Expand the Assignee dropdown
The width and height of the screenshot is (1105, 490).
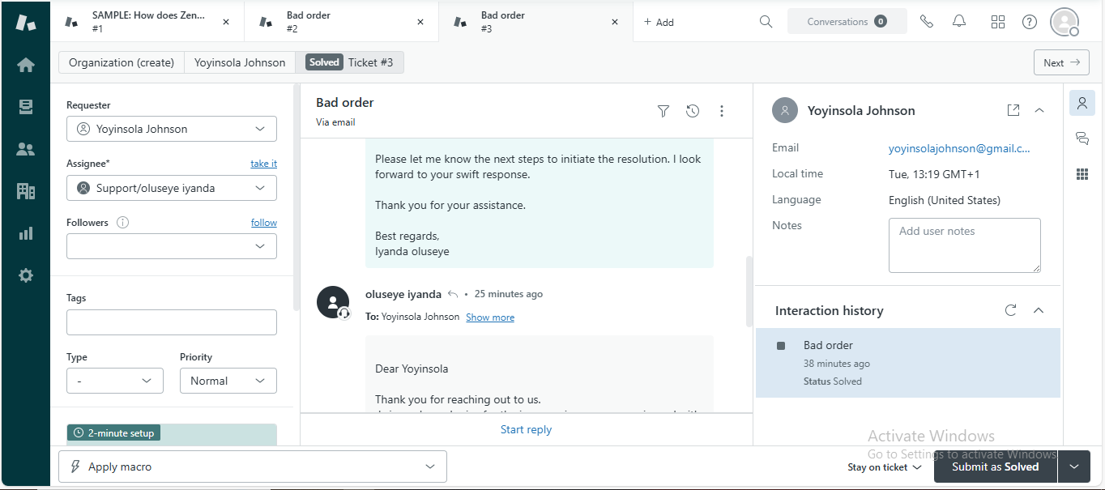tap(172, 188)
